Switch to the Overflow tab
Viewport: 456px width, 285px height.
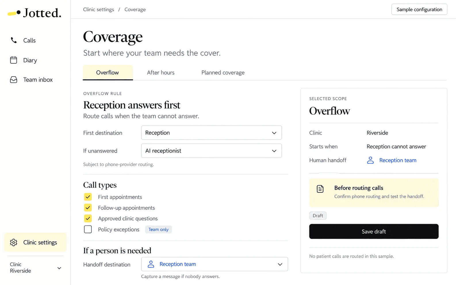click(108, 73)
